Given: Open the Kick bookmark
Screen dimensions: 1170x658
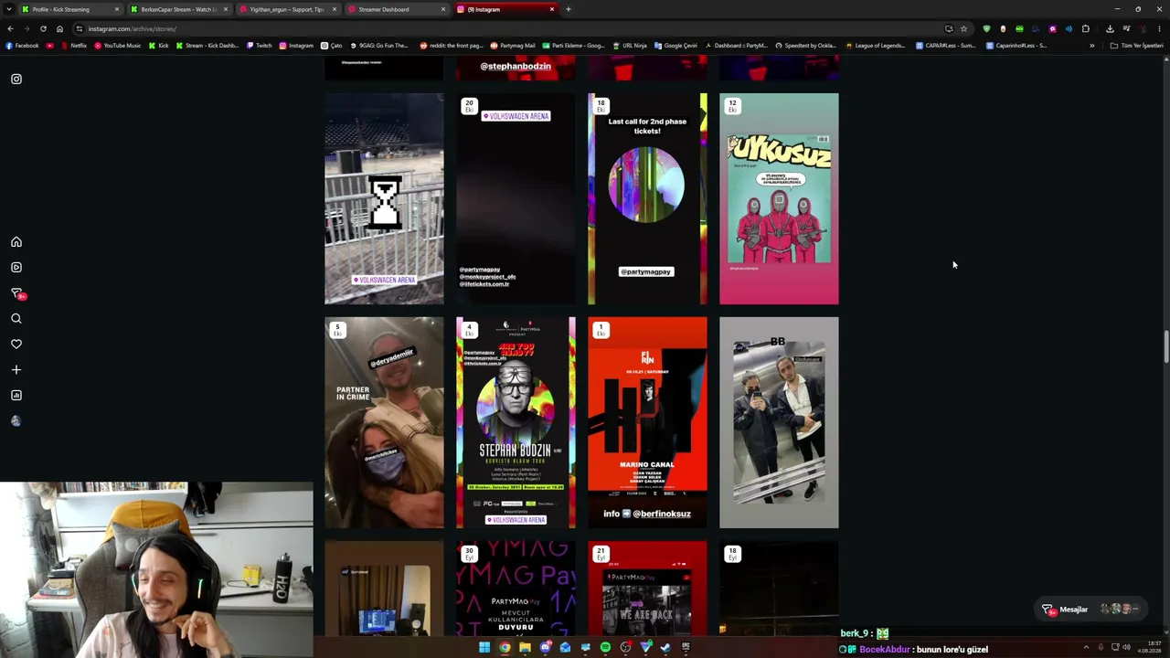Looking at the screenshot, I should tap(159, 46).
